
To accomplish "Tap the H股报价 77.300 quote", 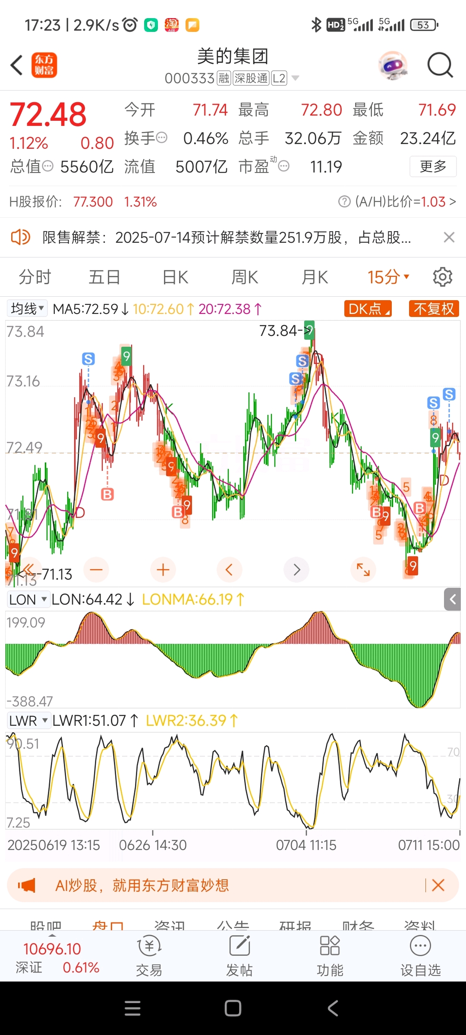I will [x=83, y=201].
